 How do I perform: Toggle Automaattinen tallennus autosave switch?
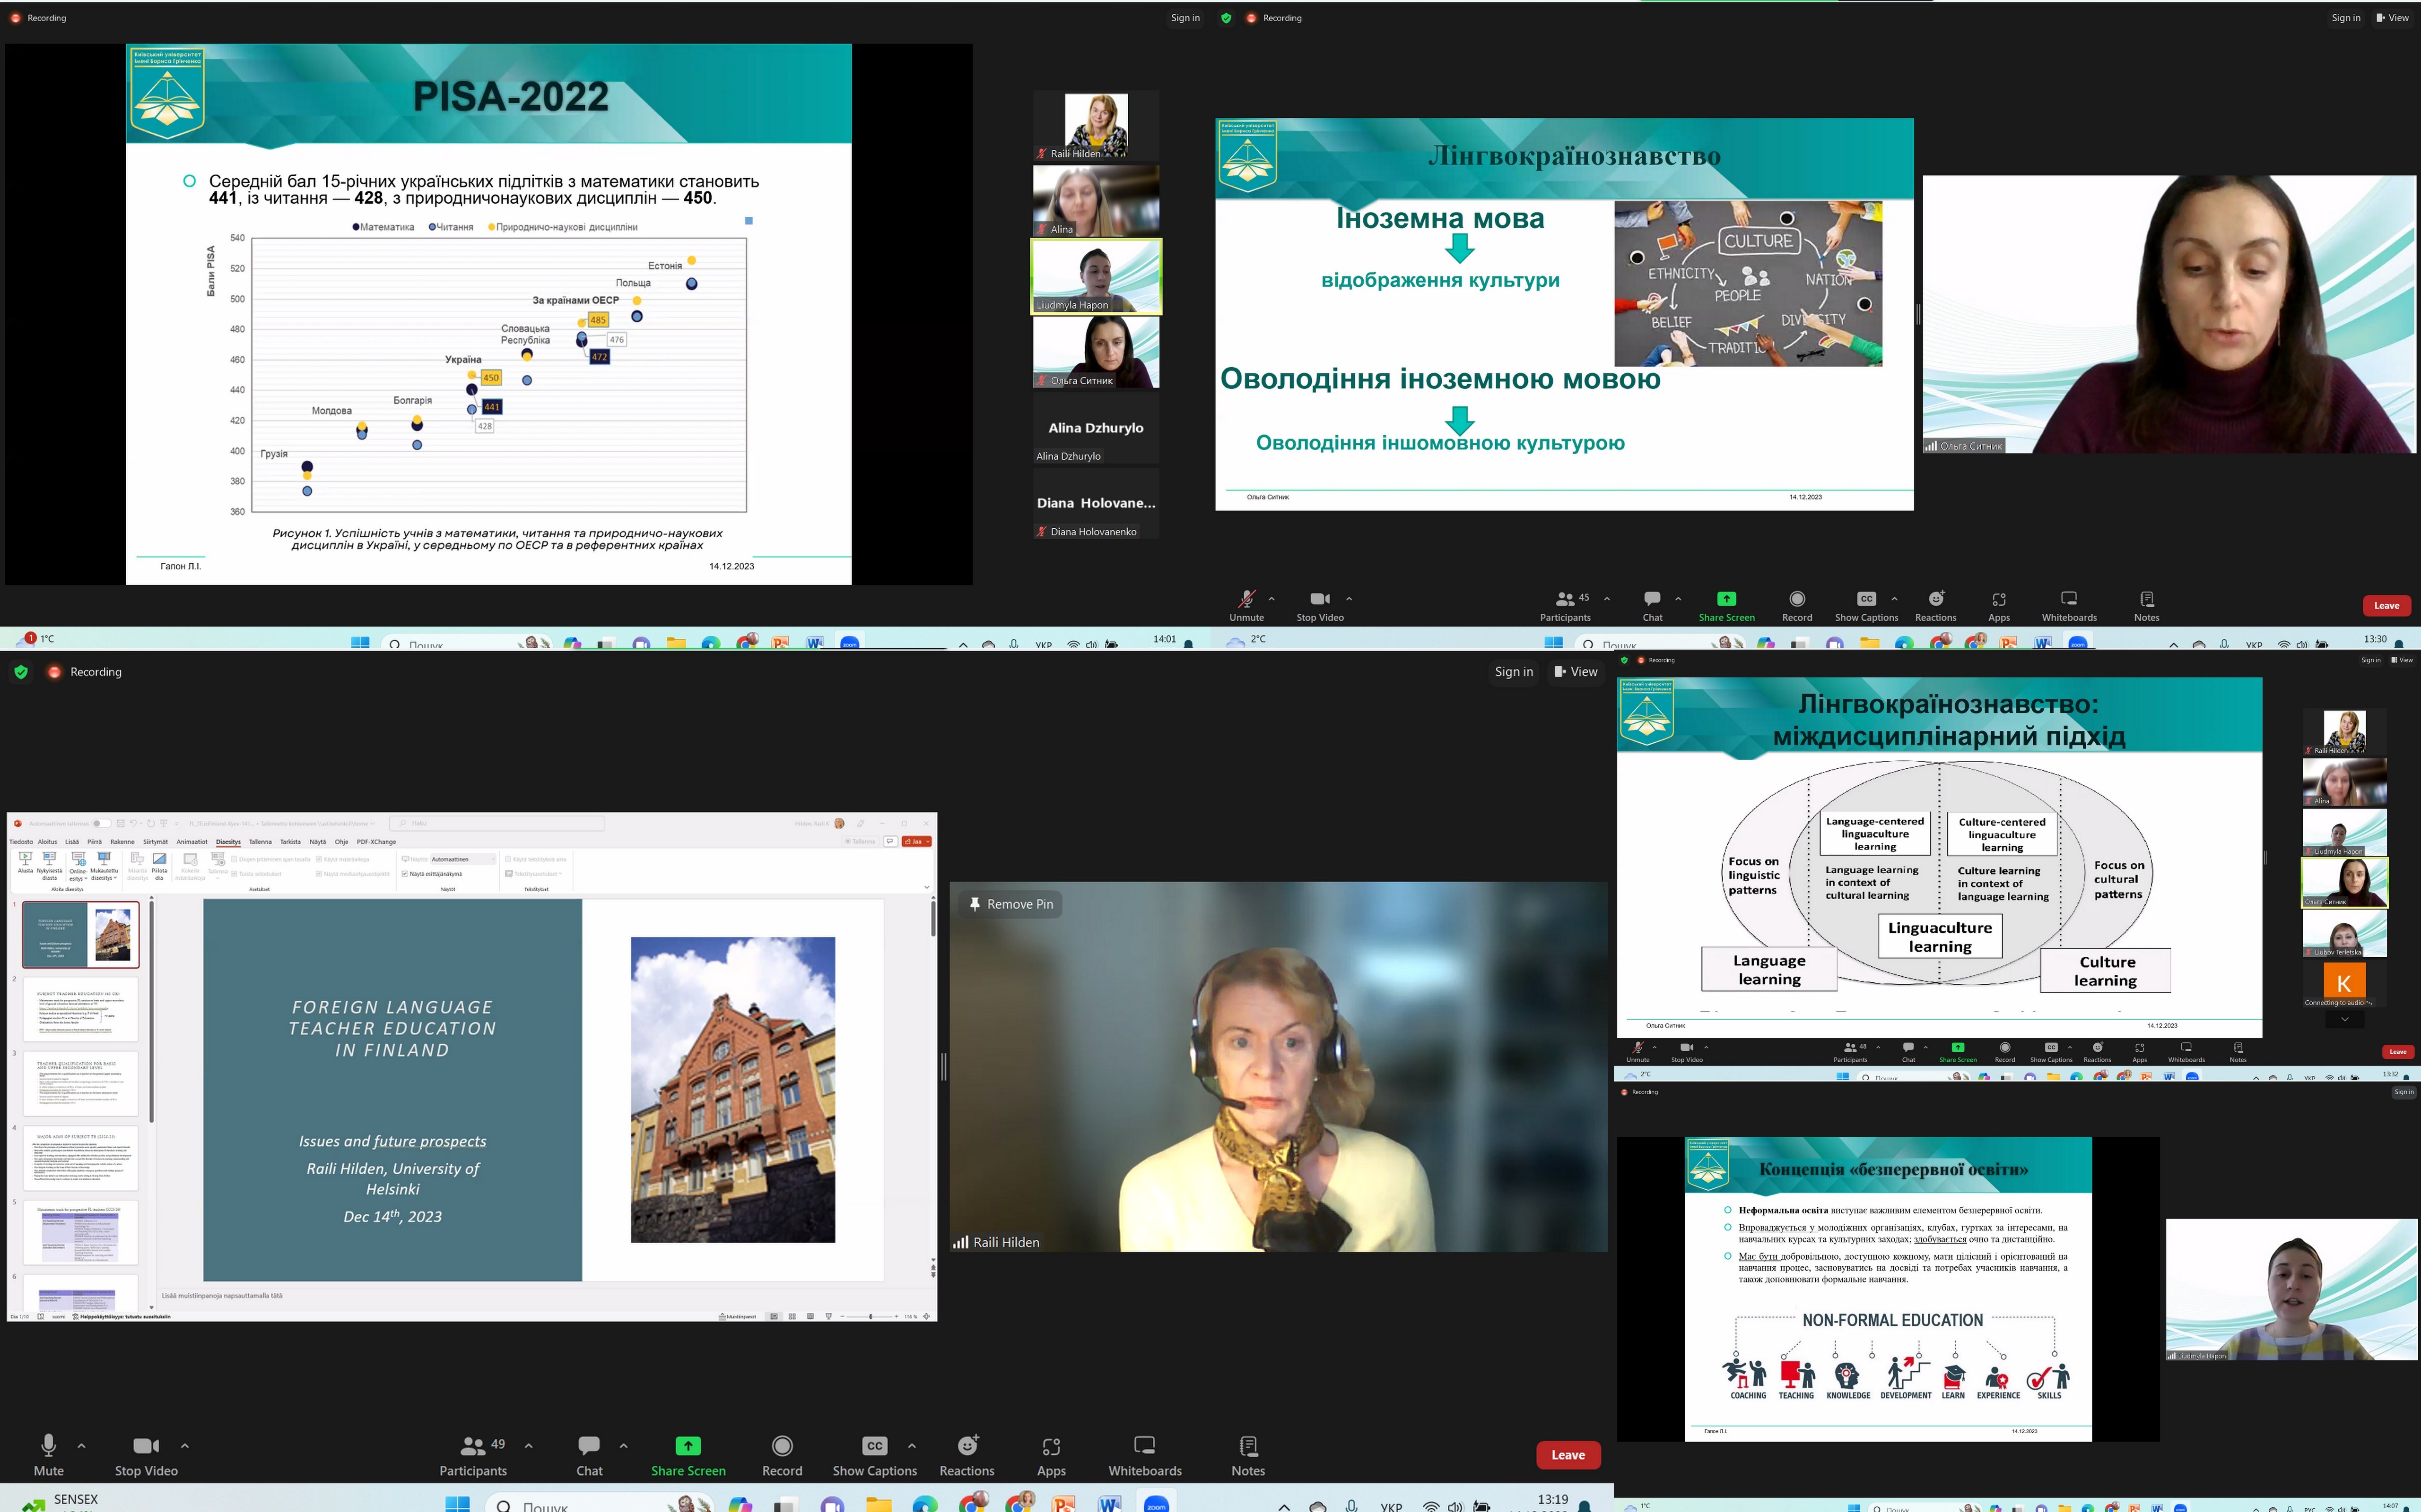coord(101,824)
